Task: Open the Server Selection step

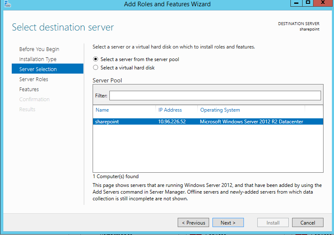Action: pyautogui.click(x=47, y=69)
